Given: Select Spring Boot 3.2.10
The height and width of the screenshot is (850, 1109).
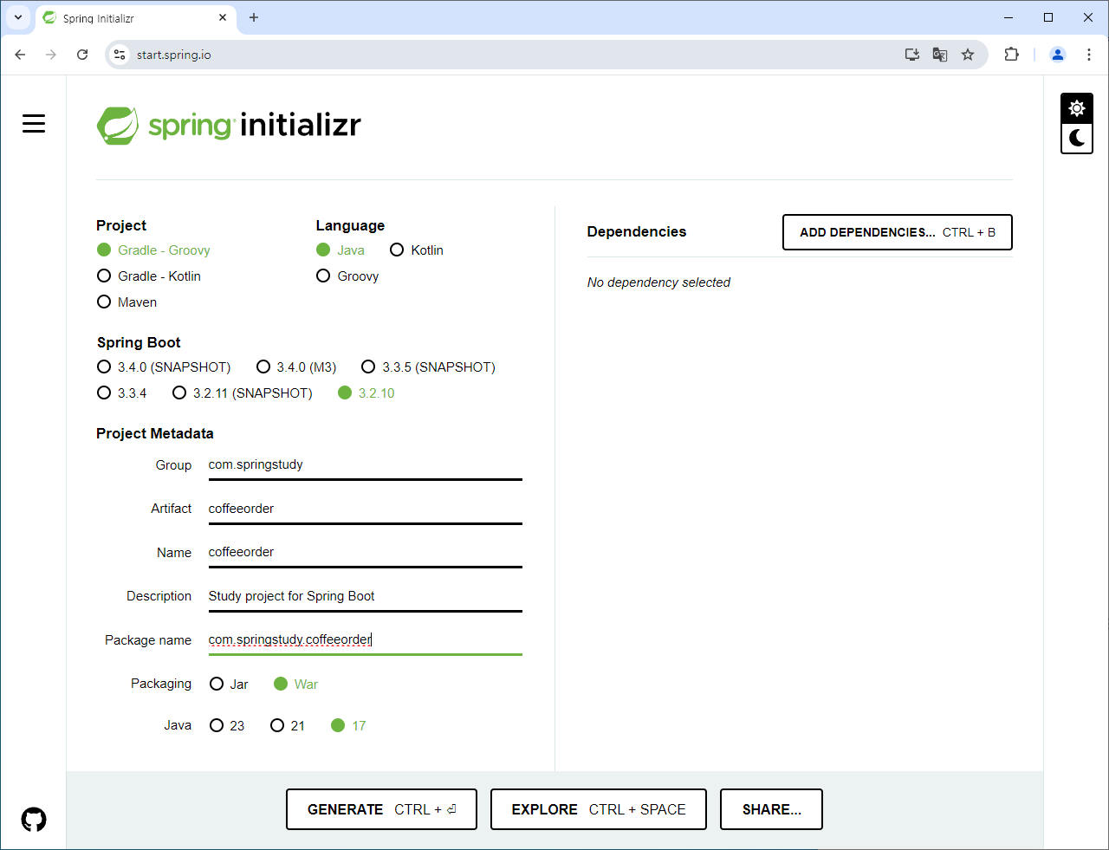Looking at the screenshot, I should pos(366,393).
